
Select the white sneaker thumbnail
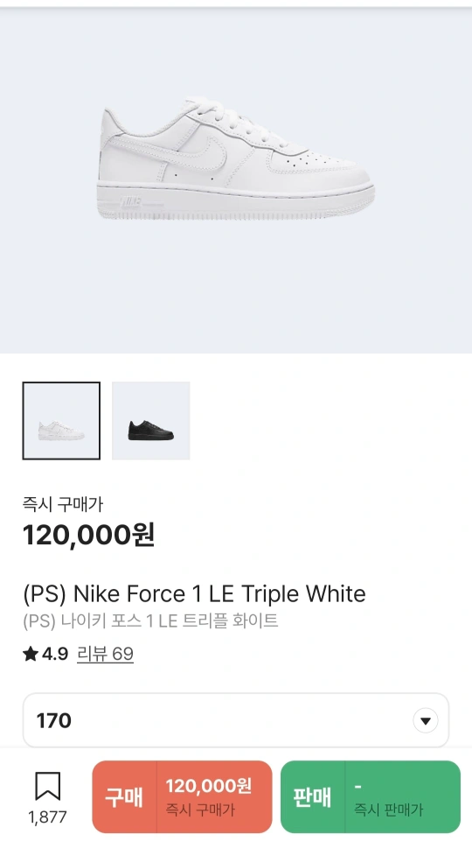pos(61,420)
